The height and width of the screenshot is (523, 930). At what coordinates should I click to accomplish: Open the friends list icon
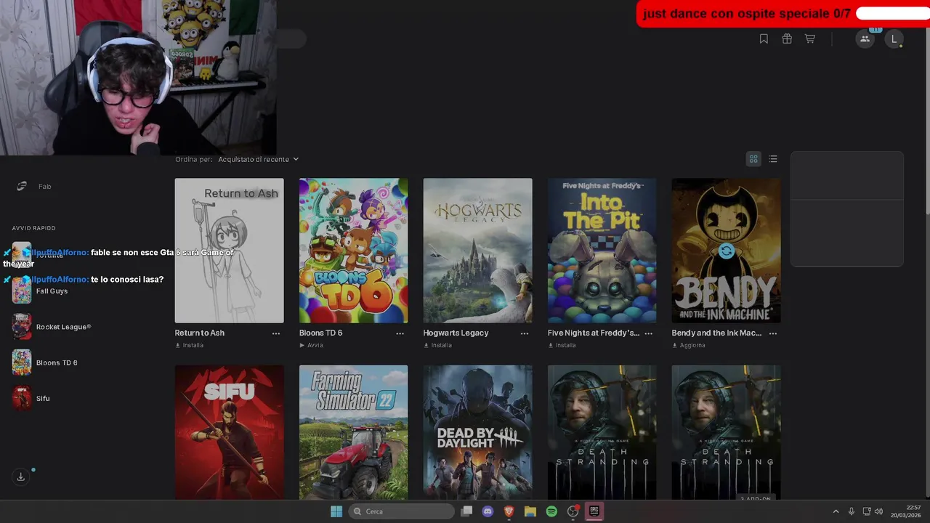(x=865, y=39)
